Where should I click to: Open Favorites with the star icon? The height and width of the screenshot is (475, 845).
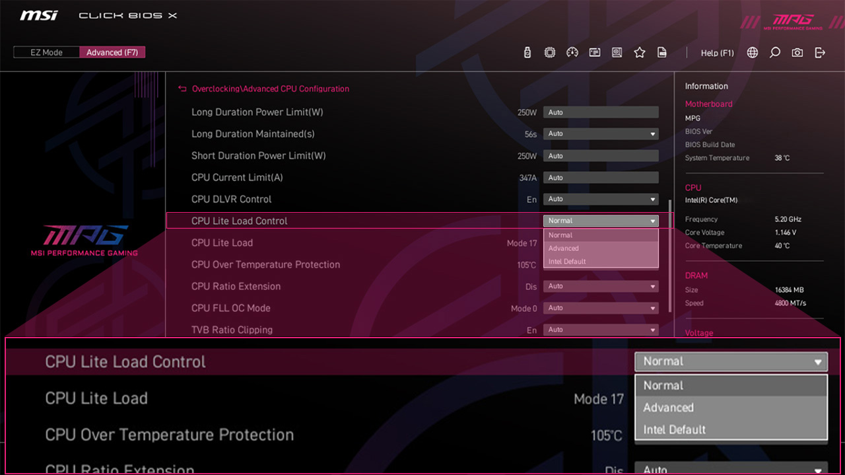639,52
